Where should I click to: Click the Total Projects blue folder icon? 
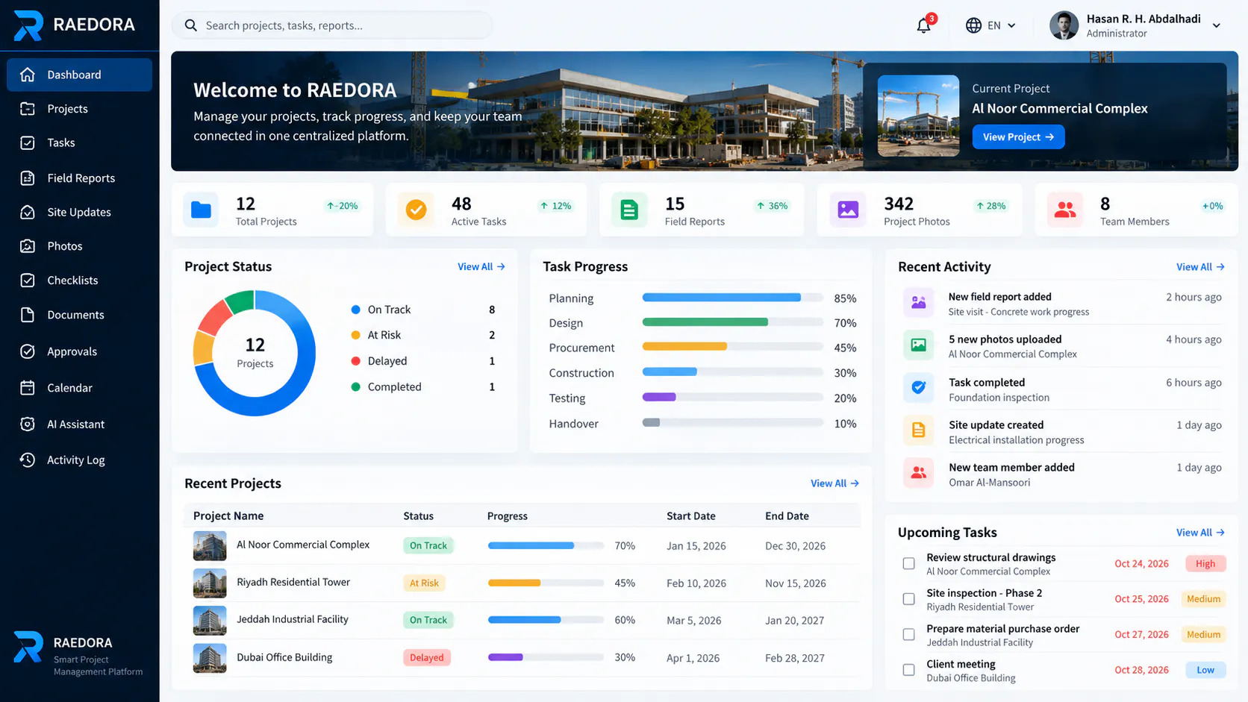201,210
